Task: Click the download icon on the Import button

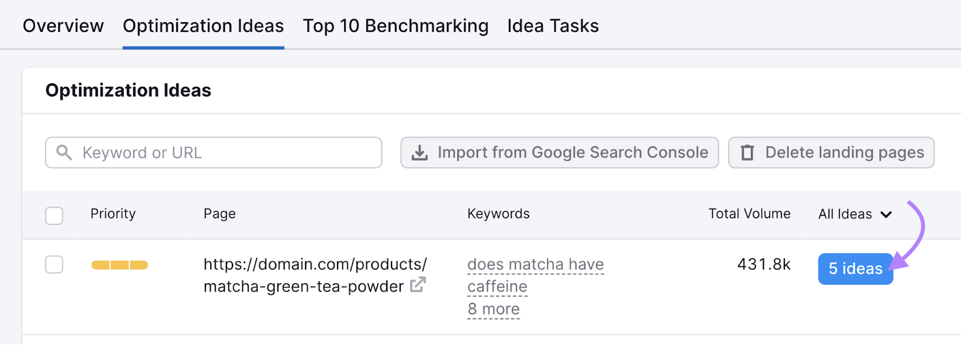Action: [419, 153]
